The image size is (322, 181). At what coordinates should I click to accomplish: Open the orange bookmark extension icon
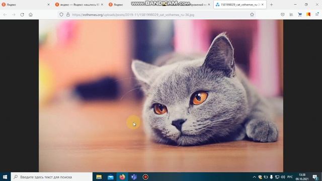[308, 15]
